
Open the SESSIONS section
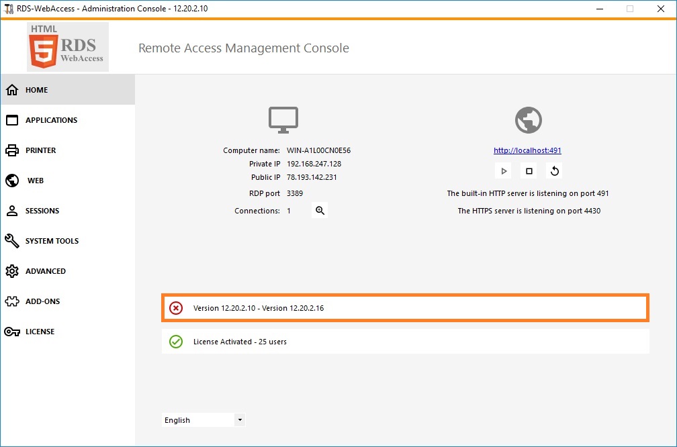click(42, 211)
